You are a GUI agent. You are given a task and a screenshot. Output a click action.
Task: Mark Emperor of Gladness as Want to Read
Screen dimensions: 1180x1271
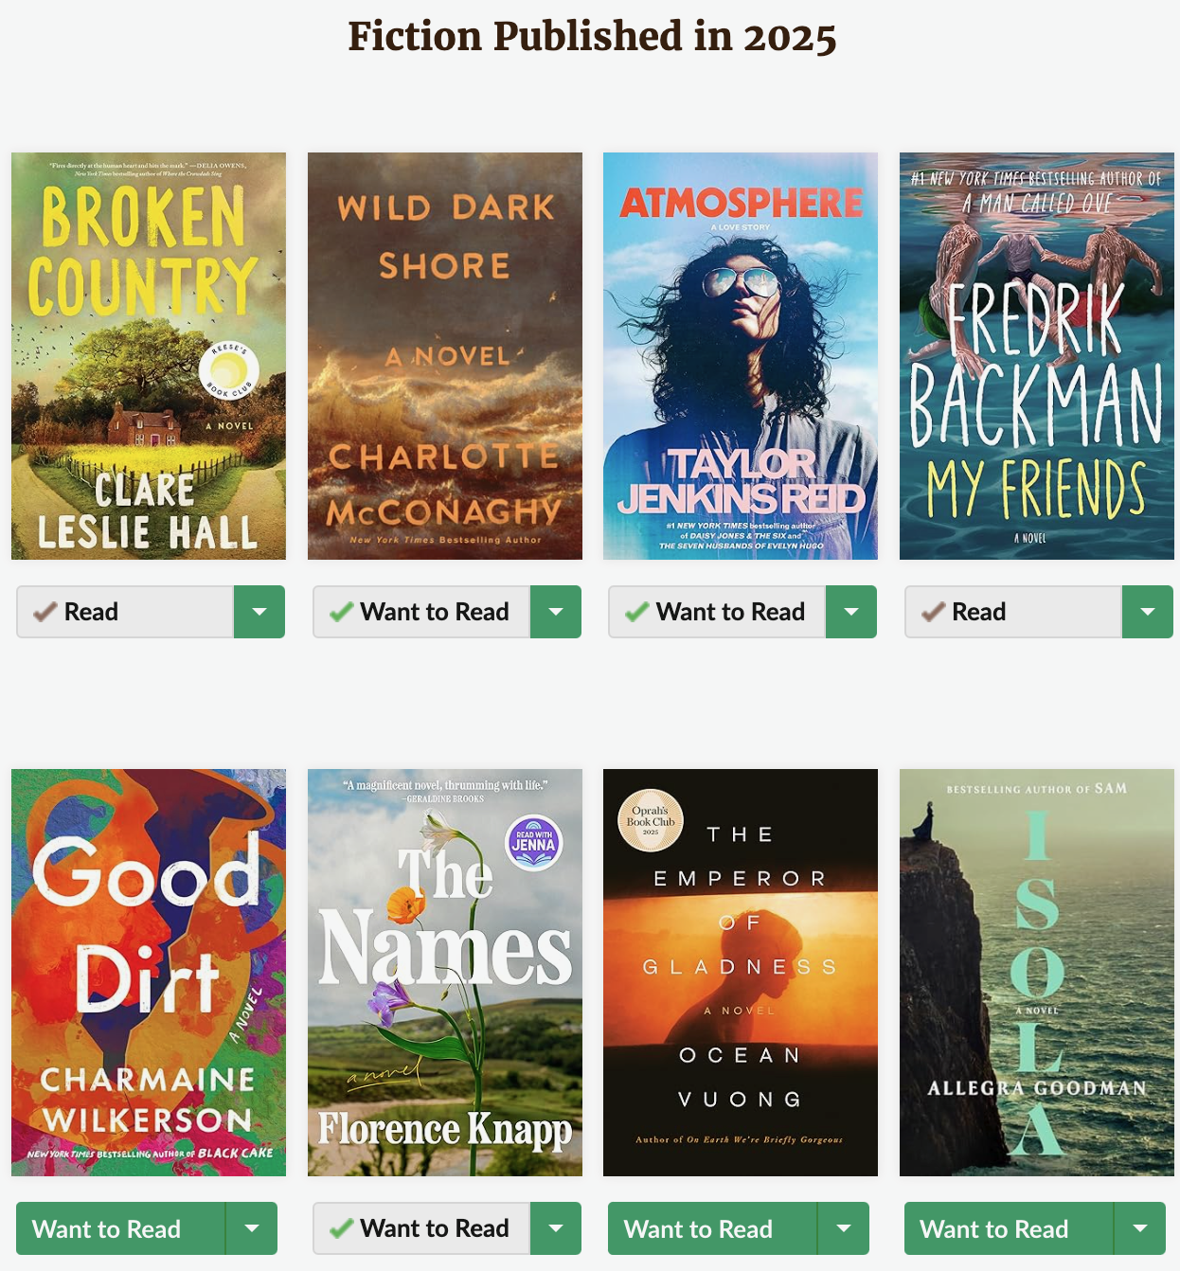pos(713,1228)
